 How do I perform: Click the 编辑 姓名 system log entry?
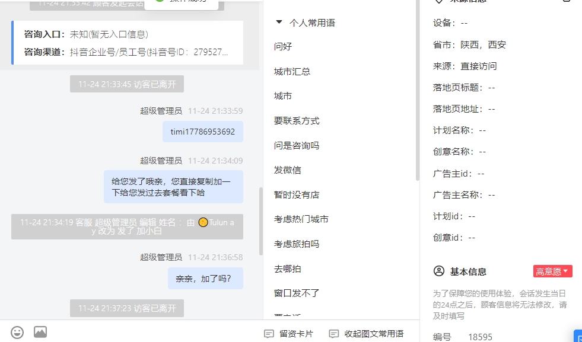127,226
